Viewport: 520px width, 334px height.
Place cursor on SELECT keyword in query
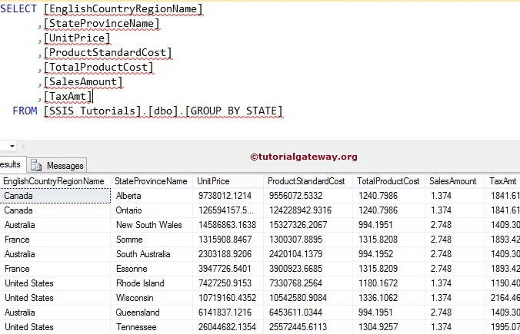point(18,8)
